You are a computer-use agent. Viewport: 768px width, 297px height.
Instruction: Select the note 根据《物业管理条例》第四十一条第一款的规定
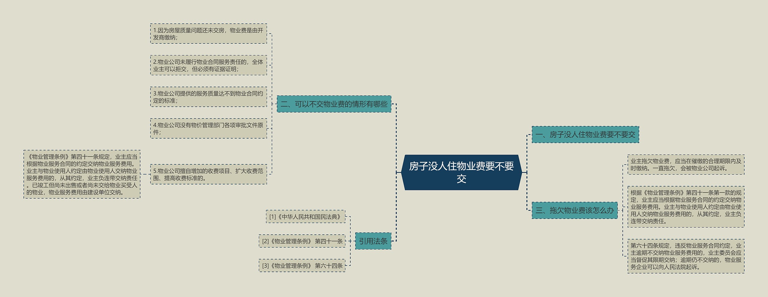(686, 207)
